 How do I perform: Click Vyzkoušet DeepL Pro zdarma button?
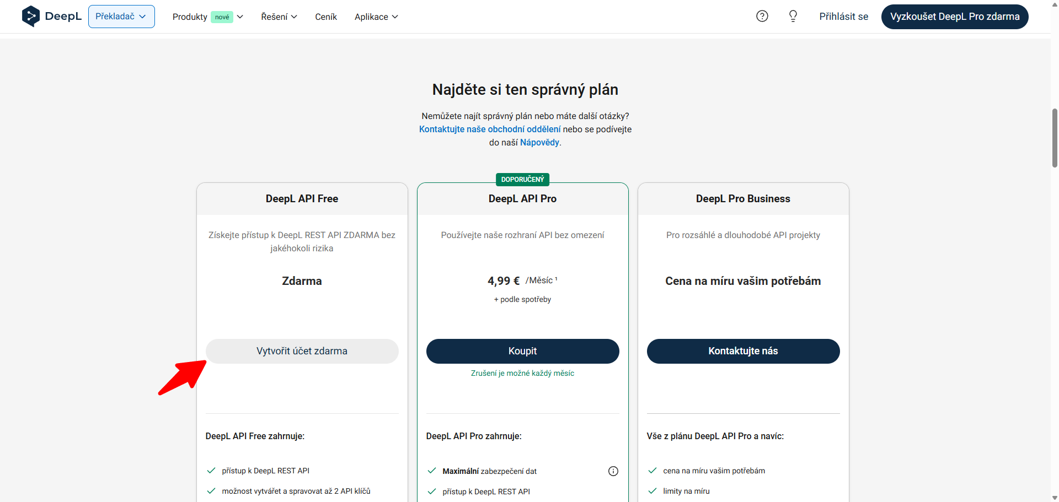click(955, 17)
